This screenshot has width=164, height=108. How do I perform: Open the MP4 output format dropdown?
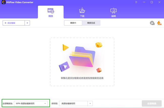pyautogui.click(x=31, y=103)
